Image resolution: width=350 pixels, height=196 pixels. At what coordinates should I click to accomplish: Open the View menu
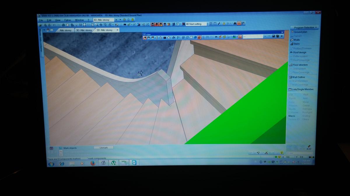click(x=58, y=20)
